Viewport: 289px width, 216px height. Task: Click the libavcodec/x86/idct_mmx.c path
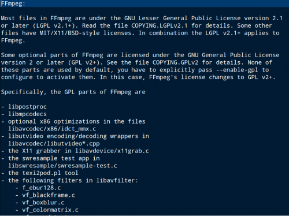click(52, 129)
